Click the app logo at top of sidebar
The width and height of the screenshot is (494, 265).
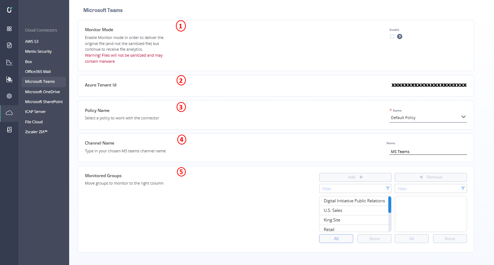click(9, 10)
